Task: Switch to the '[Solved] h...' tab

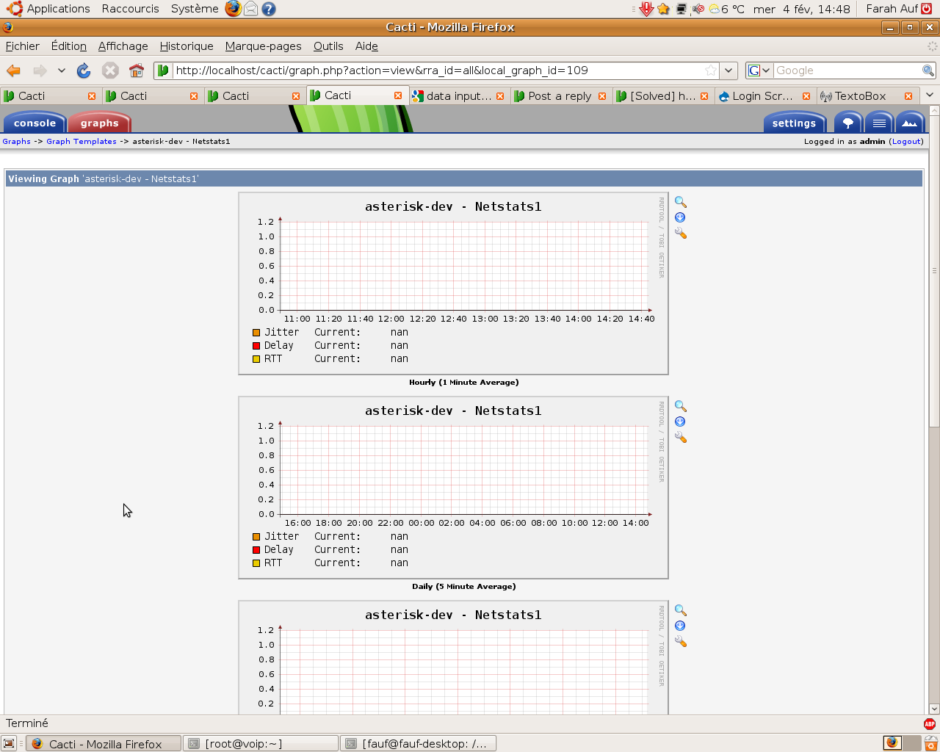Action: click(x=662, y=95)
